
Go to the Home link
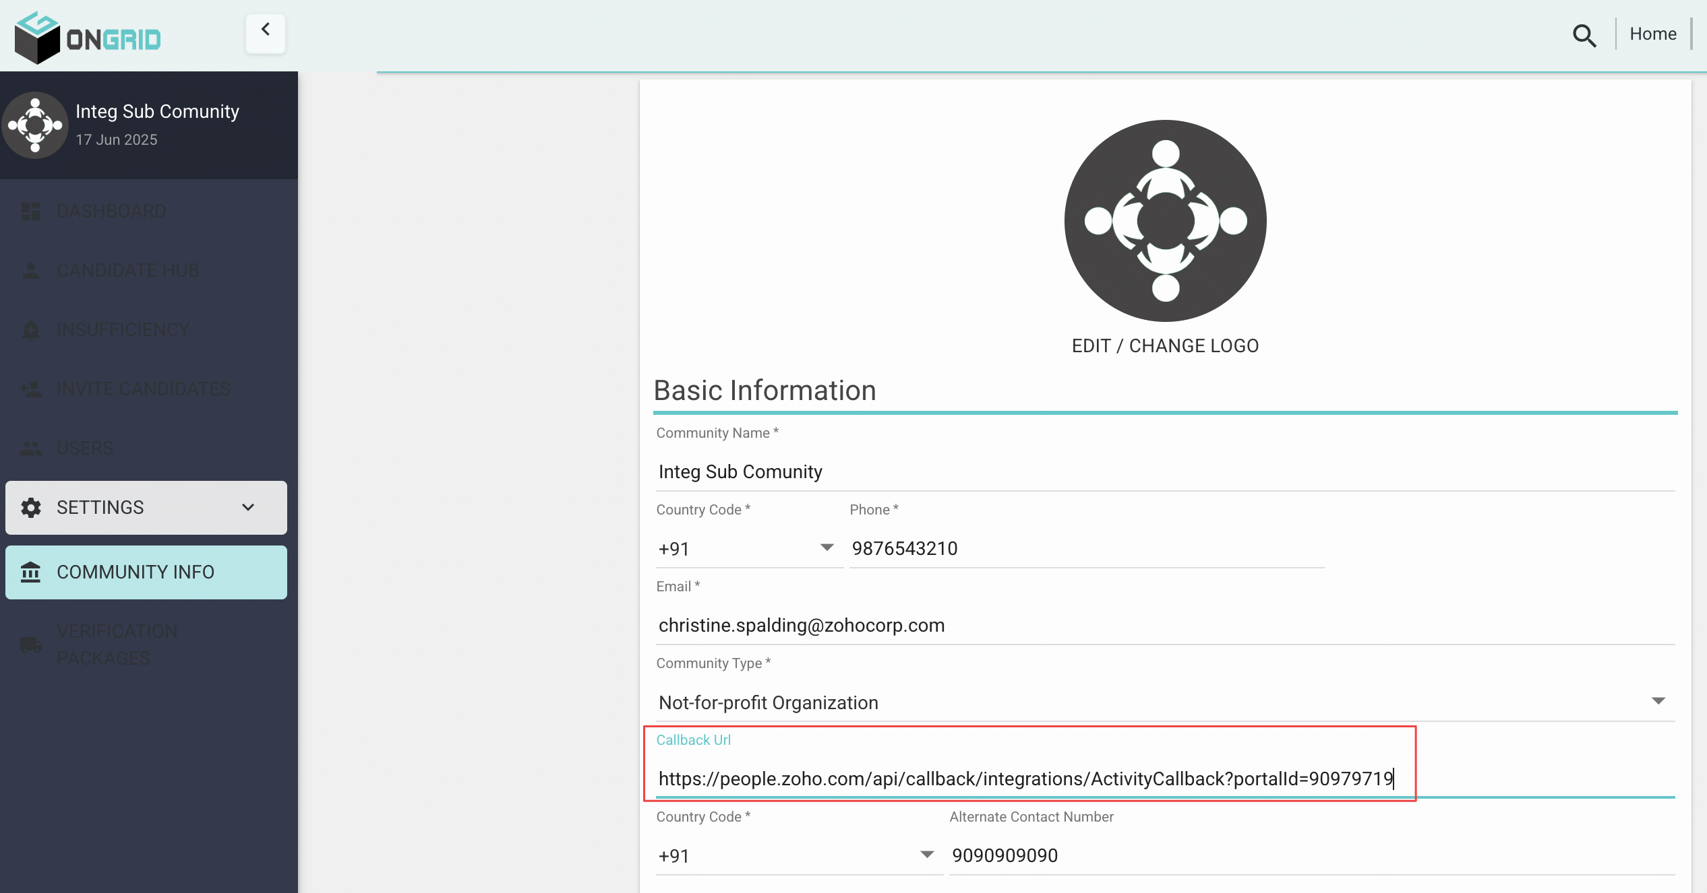[x=1652, y=34]
